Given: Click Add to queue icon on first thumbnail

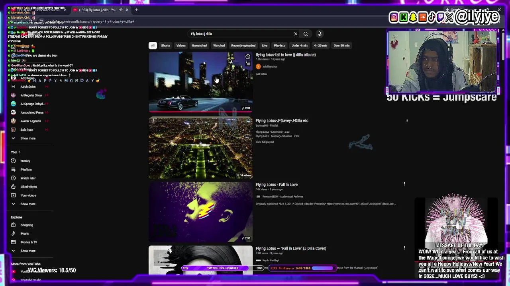Looking at the screenshot, I should pyautogui.click(x=248, y=64).
